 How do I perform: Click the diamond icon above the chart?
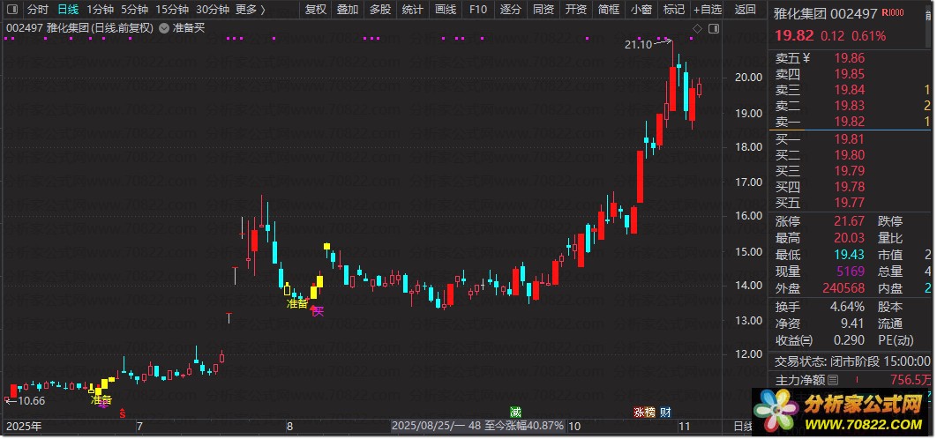pos(697,28)
